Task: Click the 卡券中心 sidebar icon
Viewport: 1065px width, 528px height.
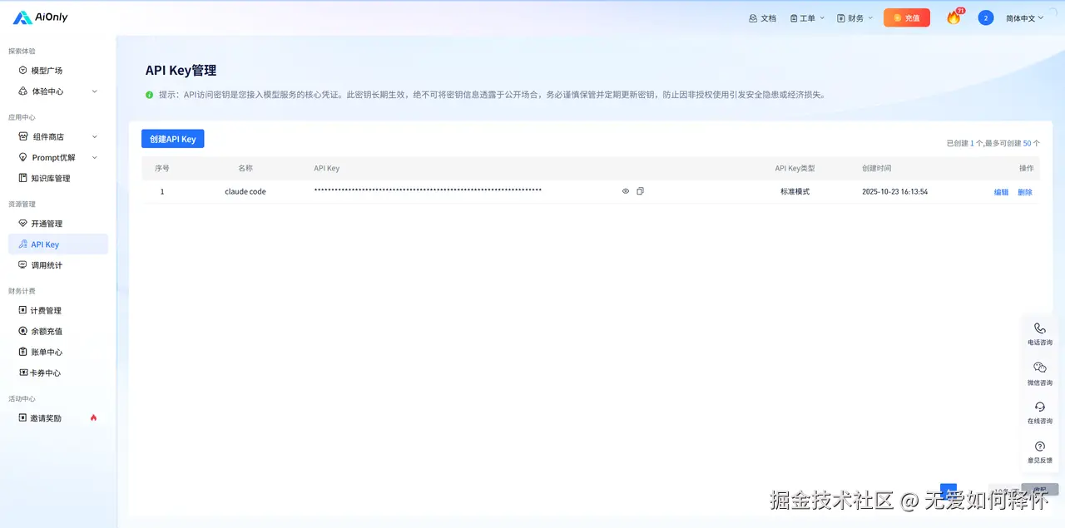Action: (23, 373)
